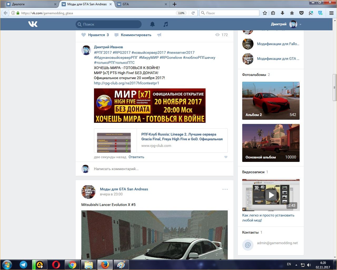Open the Альбом 2 photo album
This screenshot has width=337, height=270.
(x=271, y=101)
